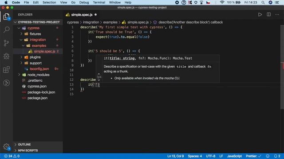Viewport: 284px width, 159px height.
Task: Open package-lock.json file
Action: (x=41, y=92)
